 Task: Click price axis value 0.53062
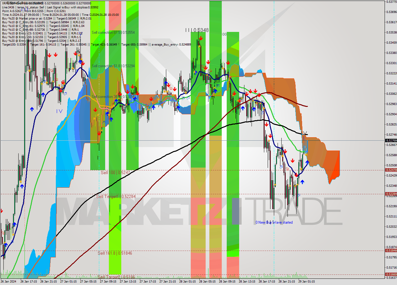(x=391, y=94)
